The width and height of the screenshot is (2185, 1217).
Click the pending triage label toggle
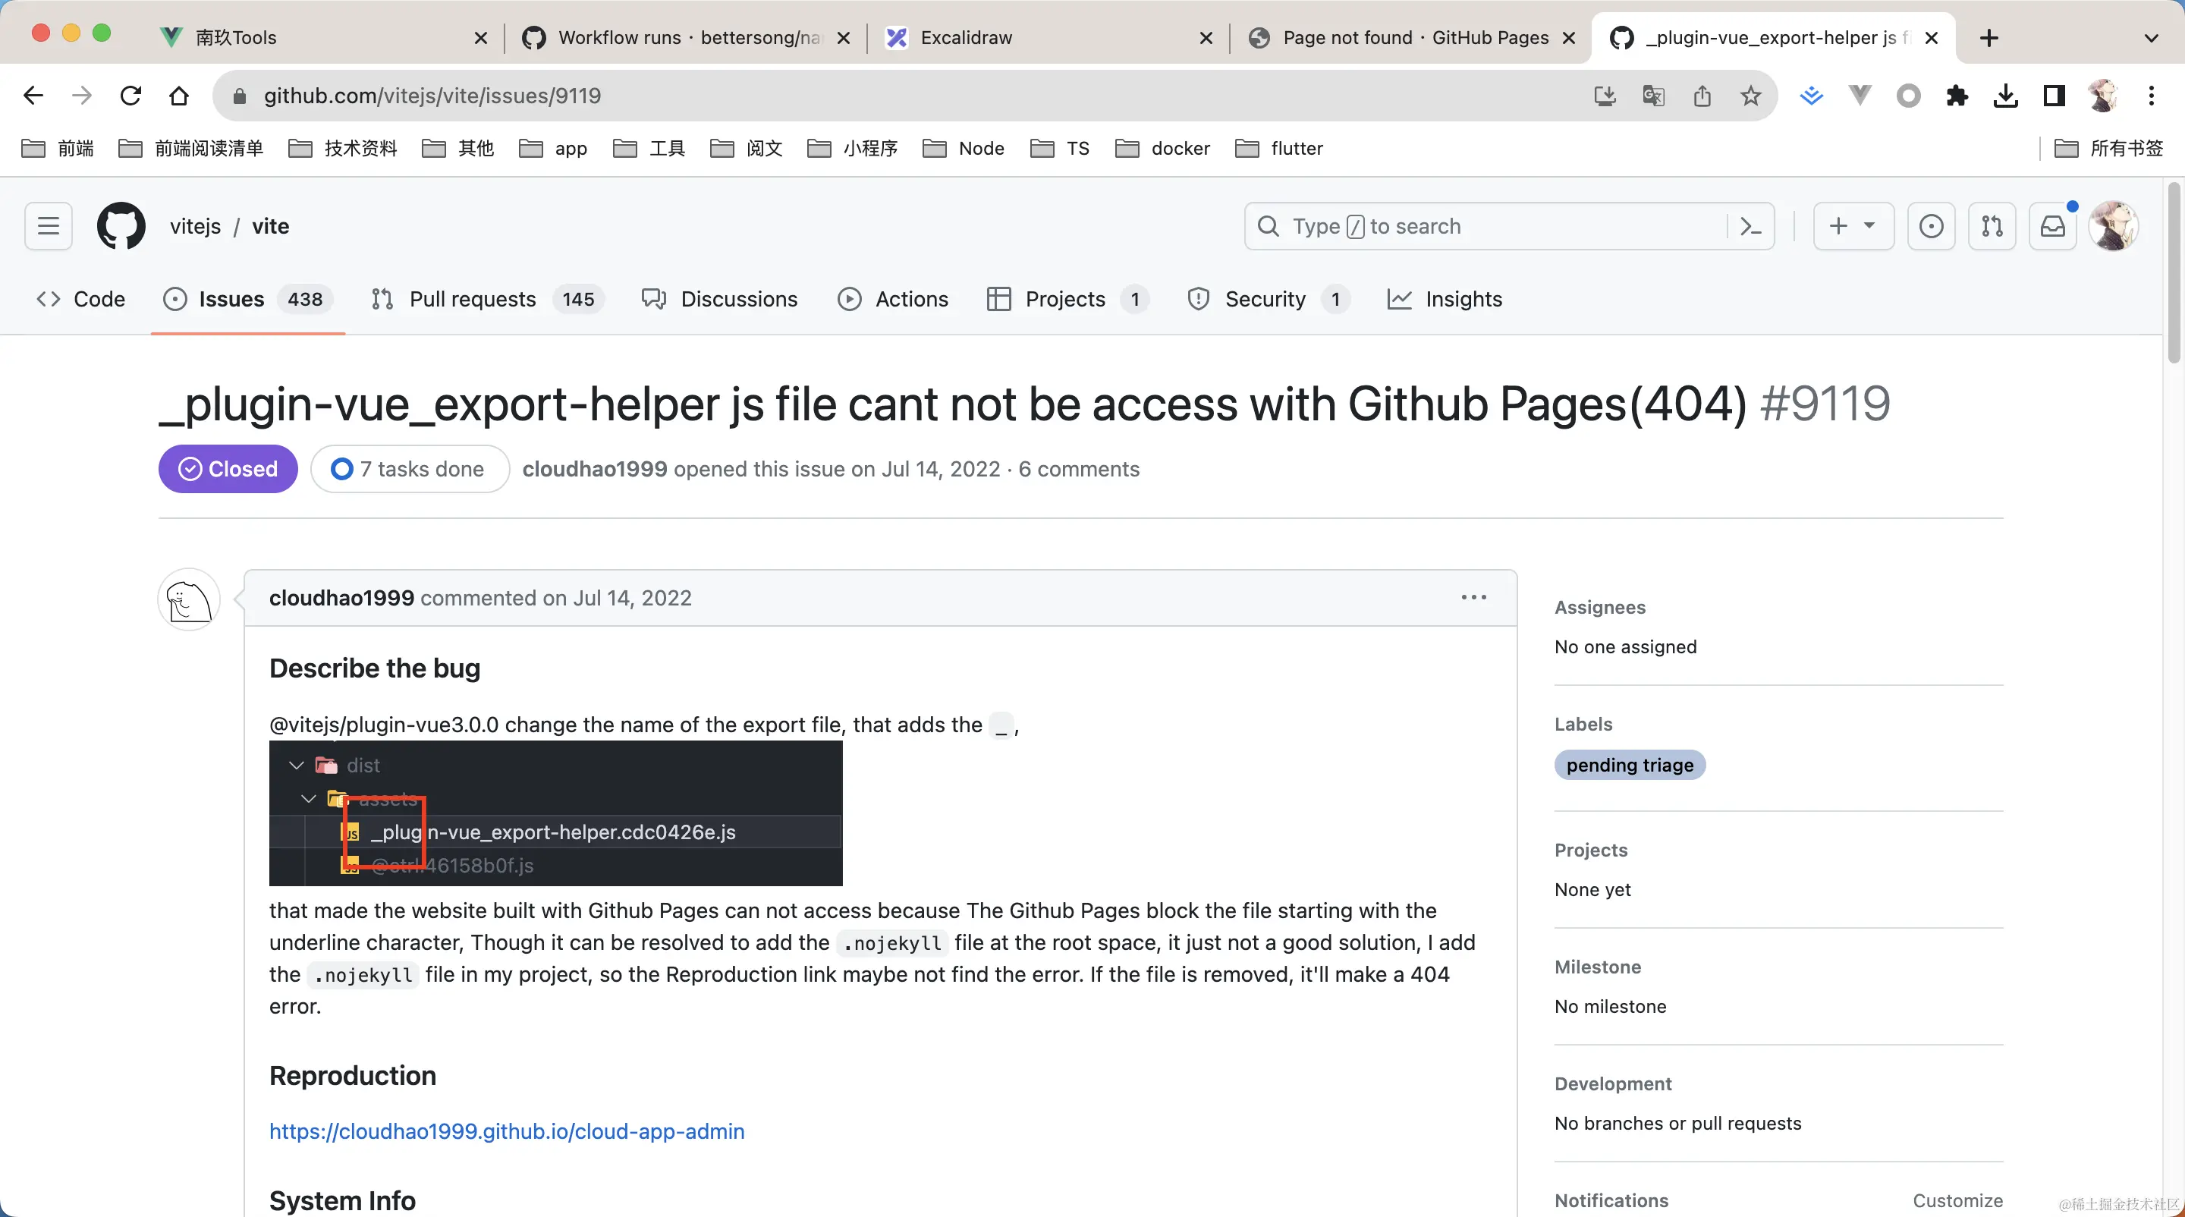pos(1629,764)
